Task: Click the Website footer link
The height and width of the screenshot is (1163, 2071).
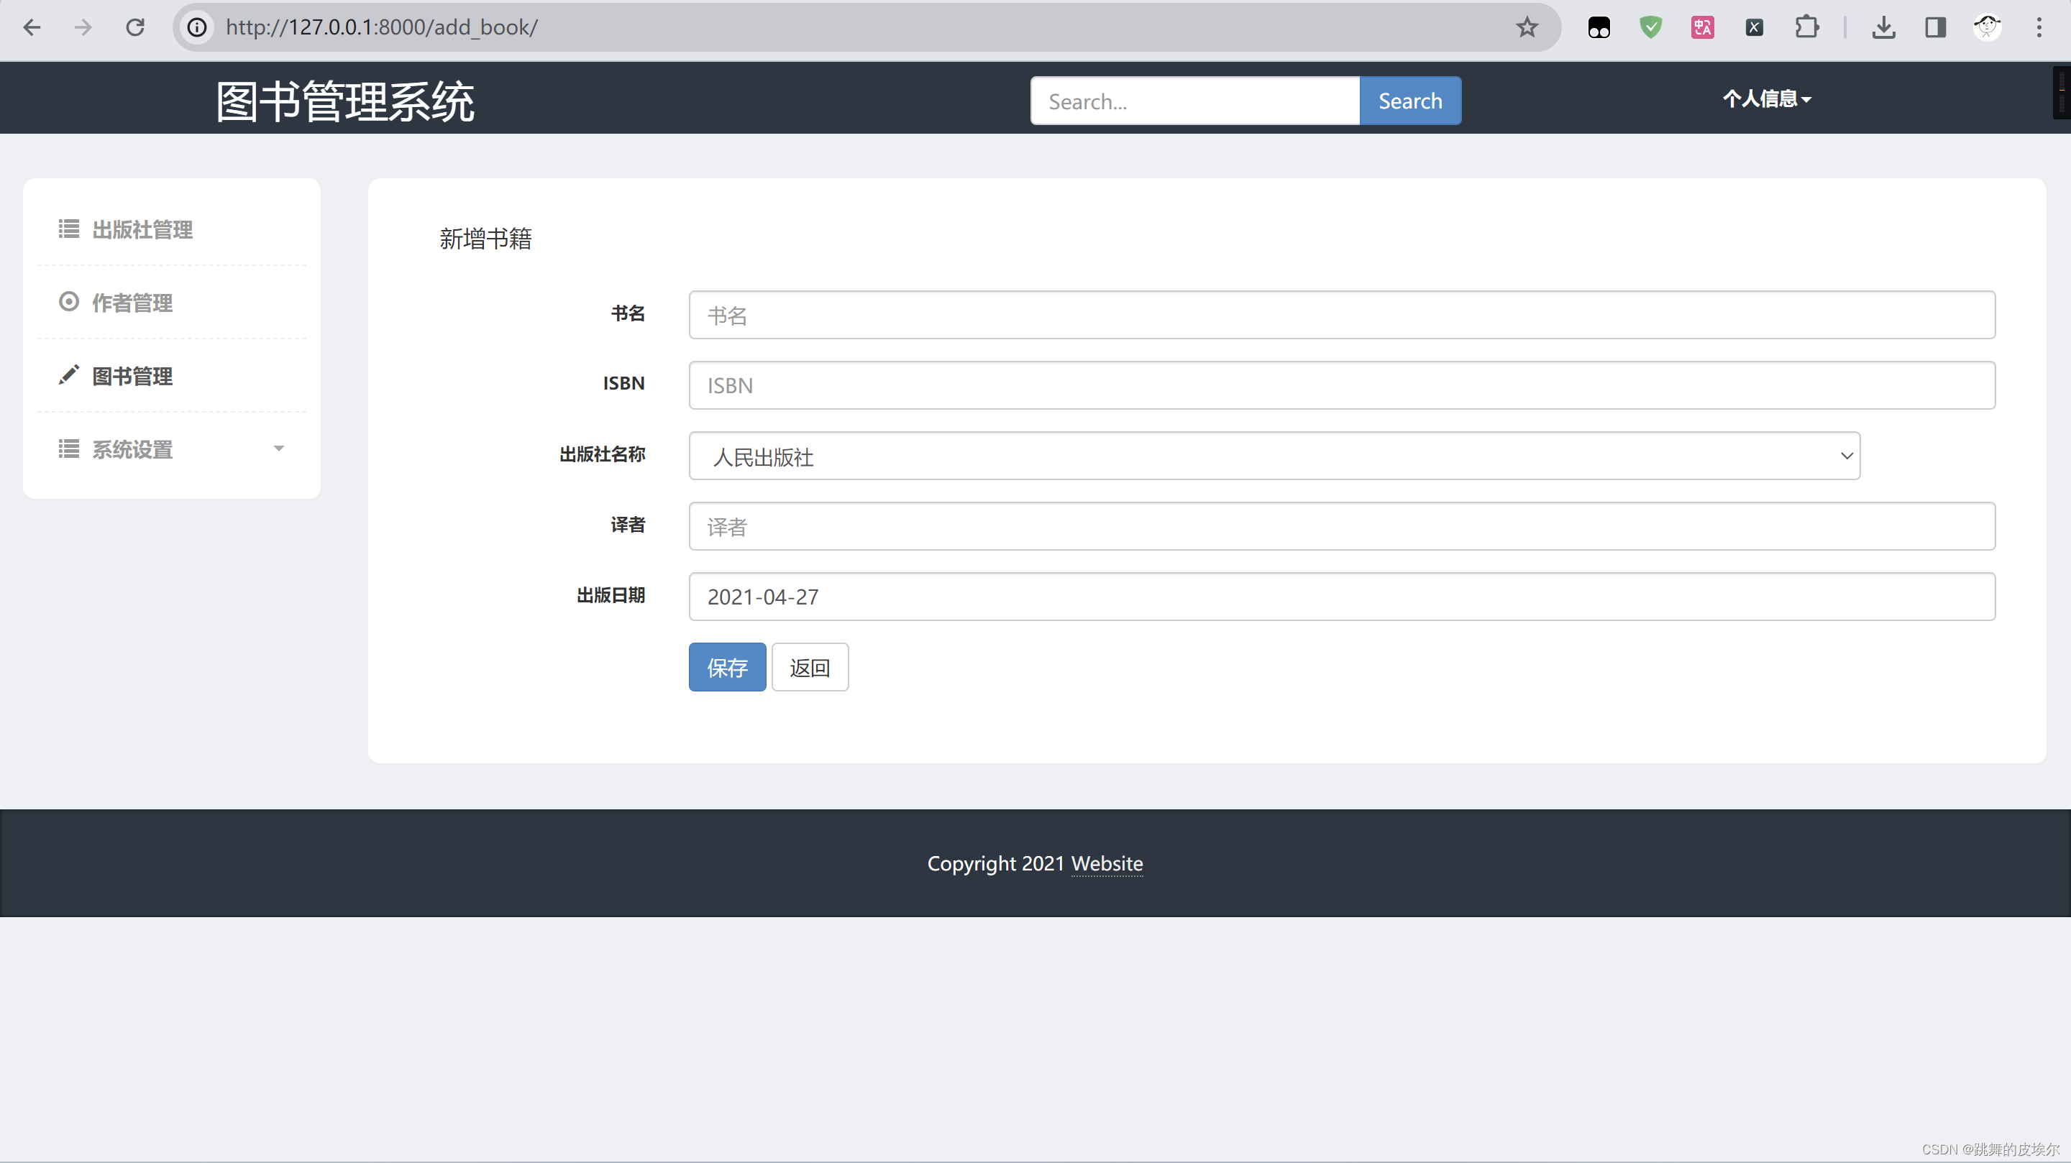Action: pos(1106,863)
